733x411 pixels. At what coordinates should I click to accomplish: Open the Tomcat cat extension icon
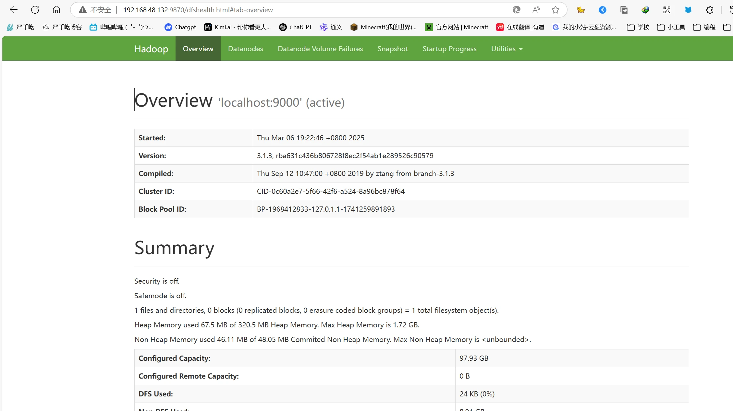coord(581,10)
